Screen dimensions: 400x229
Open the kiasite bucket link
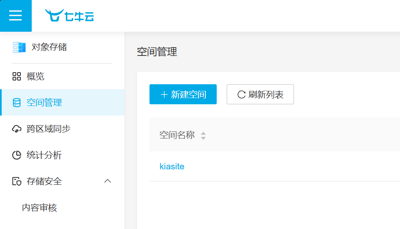(x=172, y=166)
